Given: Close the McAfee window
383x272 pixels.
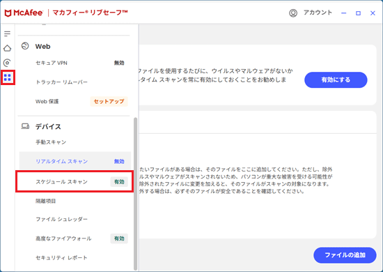Looking at the screenshot, I should [x=373, y=13].
